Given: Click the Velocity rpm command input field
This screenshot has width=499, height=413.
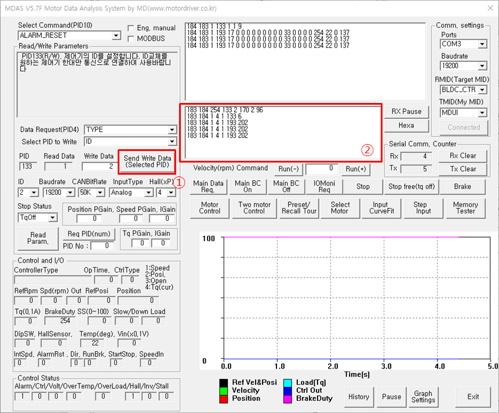Looking at the screenshot, I should pyautogui.click(x=322, y=168).
